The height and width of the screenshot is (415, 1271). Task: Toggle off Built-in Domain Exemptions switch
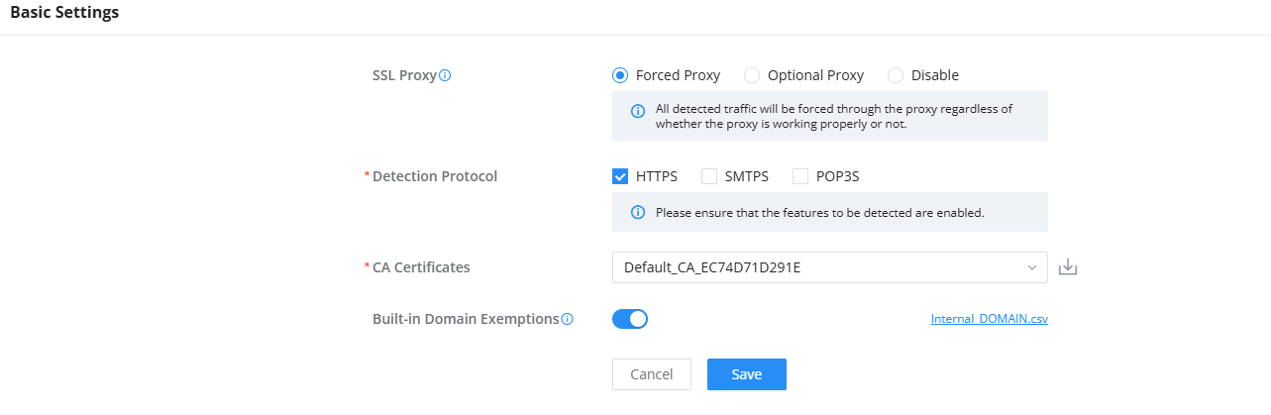[x=630, y=319]
